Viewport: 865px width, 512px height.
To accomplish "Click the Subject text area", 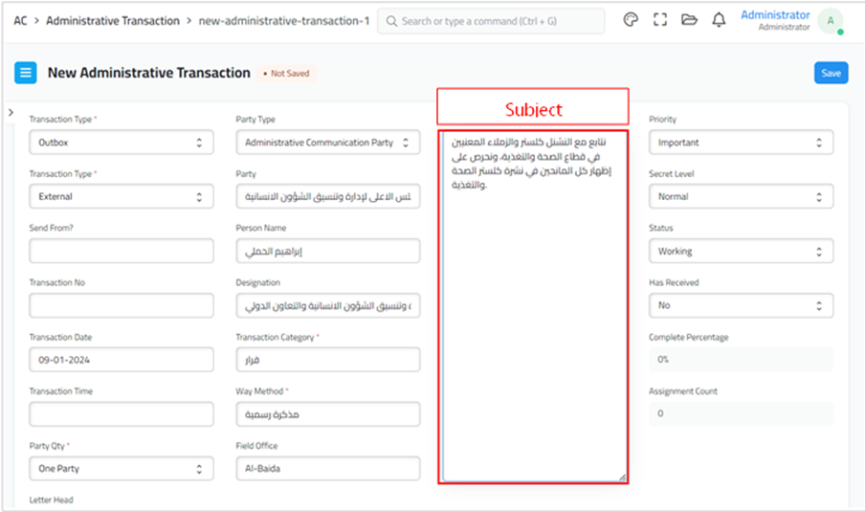I will pos(533,335).
